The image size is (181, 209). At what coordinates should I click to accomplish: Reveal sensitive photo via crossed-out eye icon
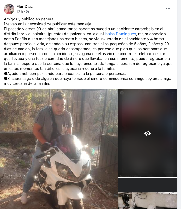pyautogui.click(x=148, y=133)
